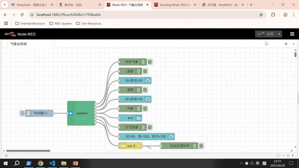Viewport: 299px width, 168px height.
Task: Click the weather node sun-cloud icon
Action: coord(70,113)
